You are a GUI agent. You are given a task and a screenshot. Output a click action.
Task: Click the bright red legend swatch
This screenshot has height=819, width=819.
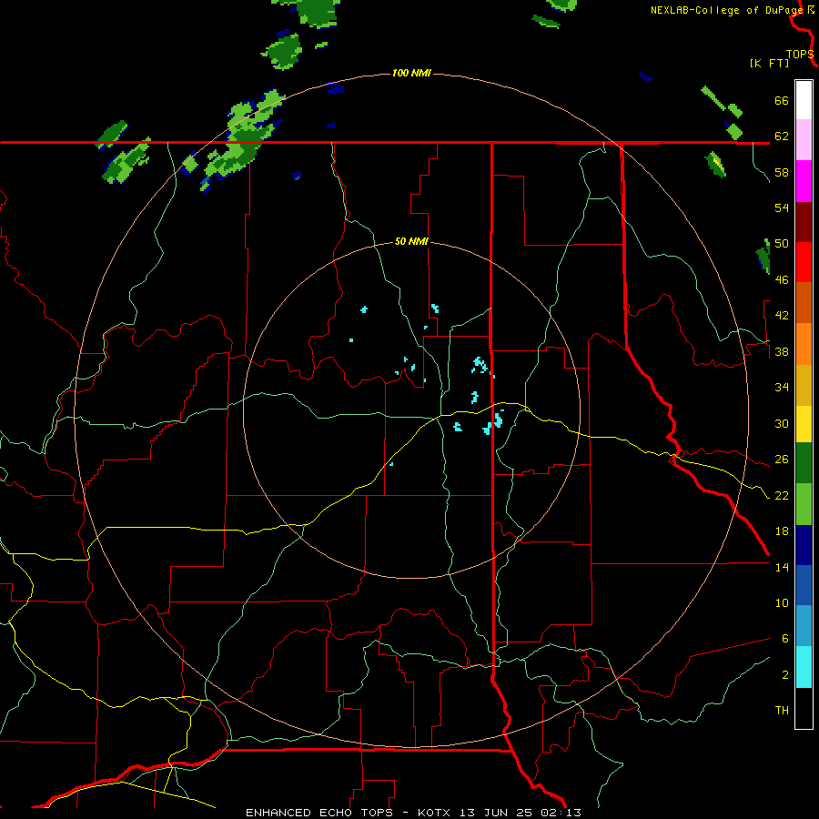pyautogui.click(x=804, y=262)
